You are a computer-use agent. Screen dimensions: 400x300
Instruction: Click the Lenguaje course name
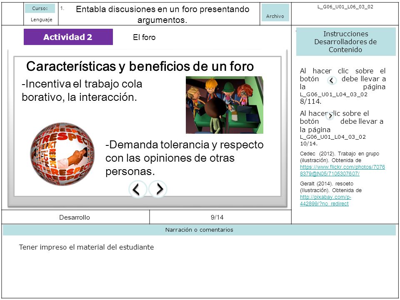pos(41,20)
